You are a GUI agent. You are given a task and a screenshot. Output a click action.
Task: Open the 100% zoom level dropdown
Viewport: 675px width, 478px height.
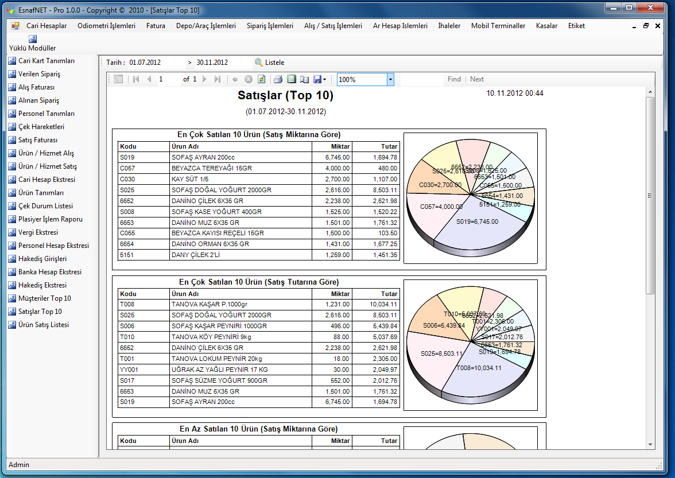(x=390, y=80)
